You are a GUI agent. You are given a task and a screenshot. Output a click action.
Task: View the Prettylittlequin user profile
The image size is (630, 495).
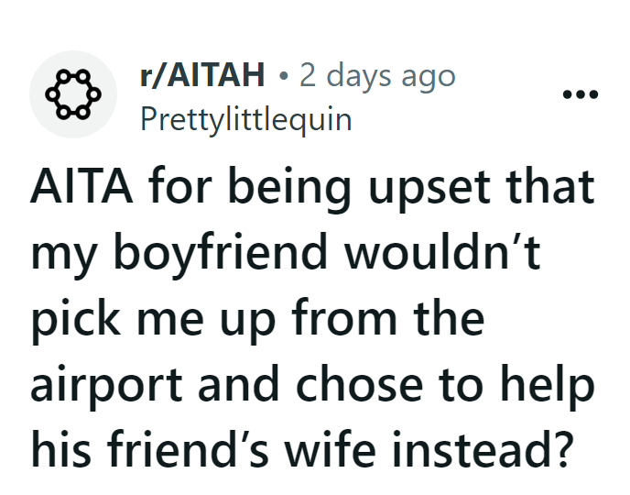(x=245, y=120)
